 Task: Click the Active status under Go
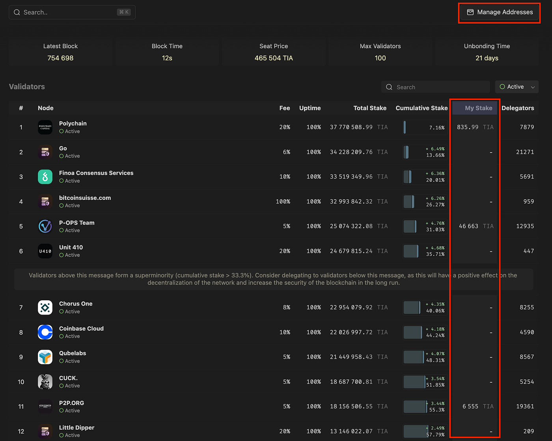[x=69, y=156]
